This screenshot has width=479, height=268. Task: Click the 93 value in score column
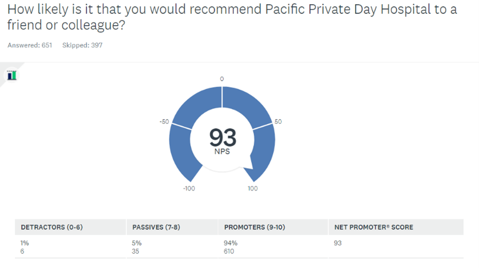[x=337, y=243]
